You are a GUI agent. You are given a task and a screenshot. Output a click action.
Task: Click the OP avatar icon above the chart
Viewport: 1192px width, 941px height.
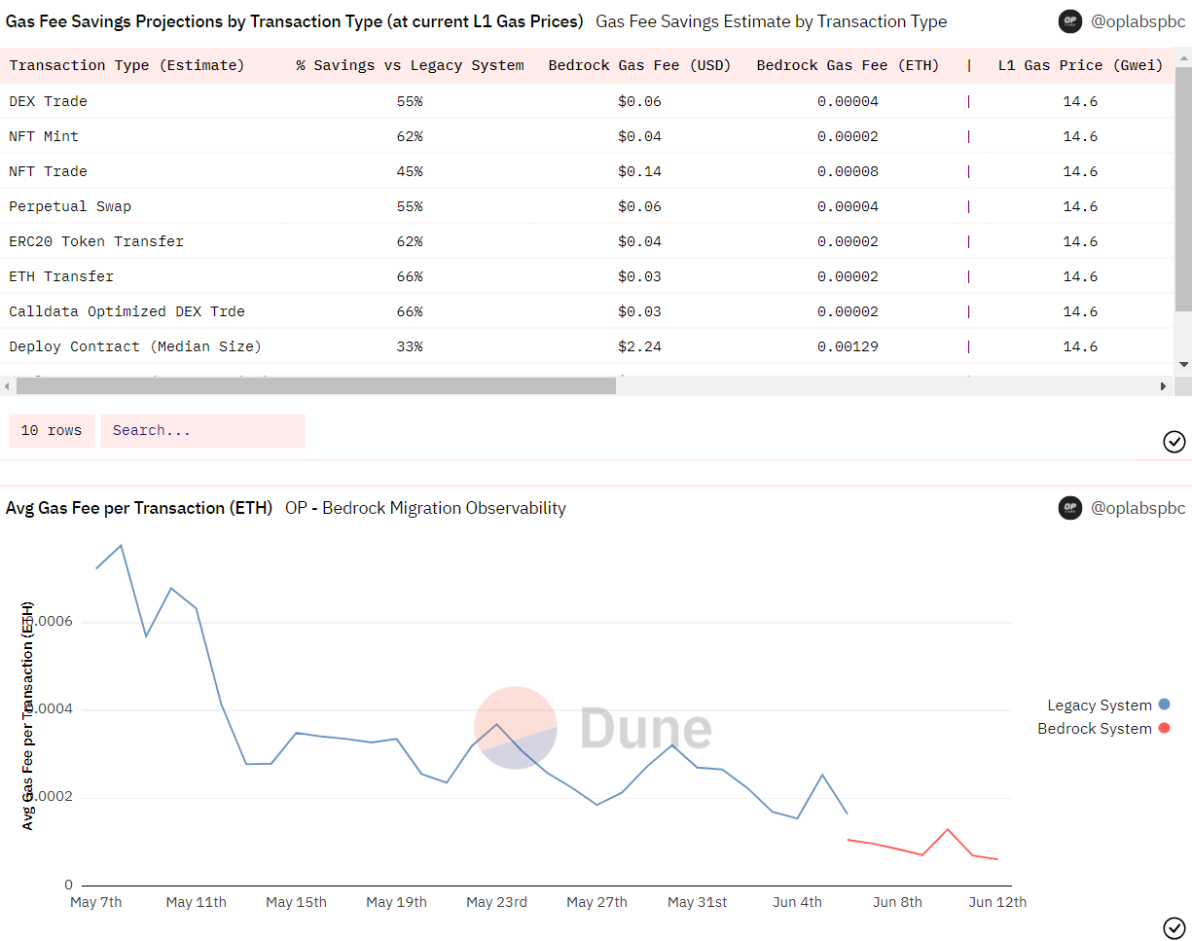coord(1070,508)
